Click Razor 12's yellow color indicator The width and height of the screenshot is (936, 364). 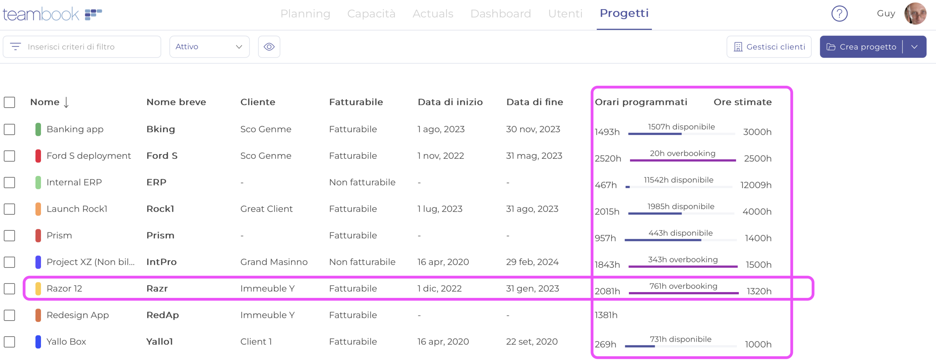(38, 288)
